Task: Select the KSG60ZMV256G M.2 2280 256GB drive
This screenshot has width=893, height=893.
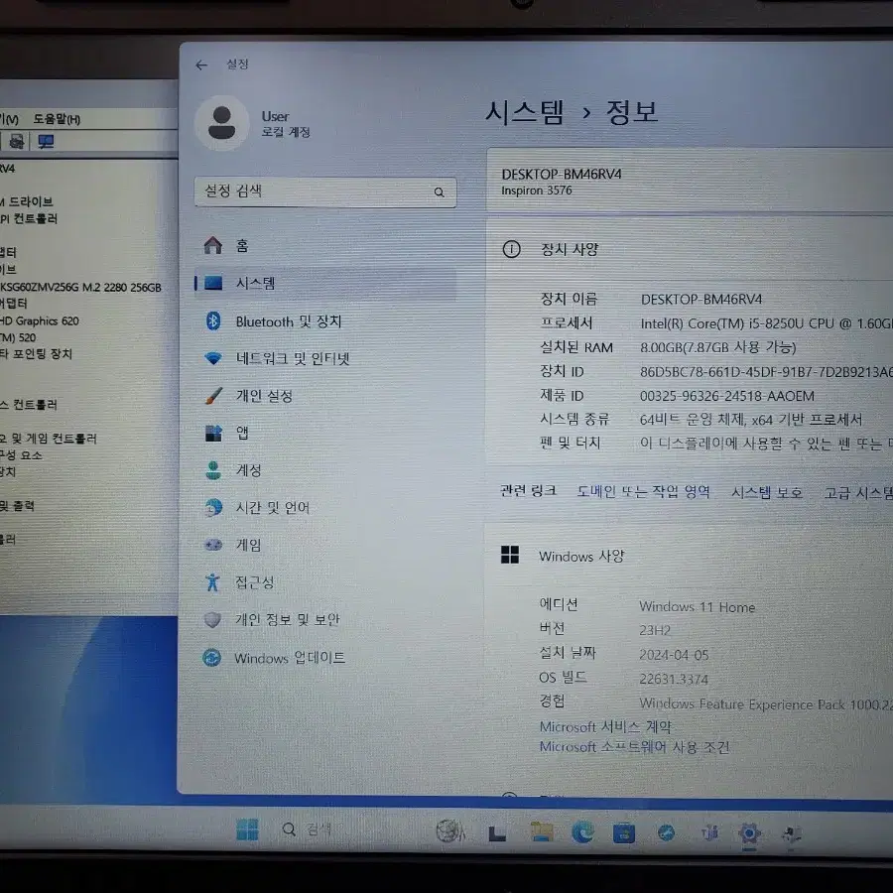Action: point(81,288)
